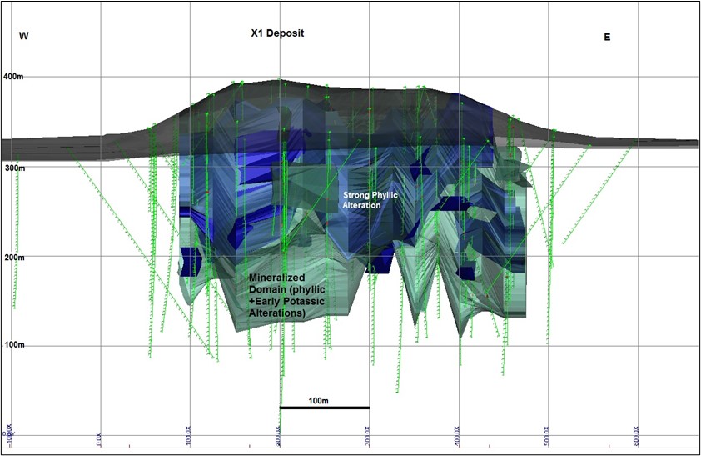
Task: Click the -100.0X easting axis label
Action: pyautogui.click(x=10, y=436)
